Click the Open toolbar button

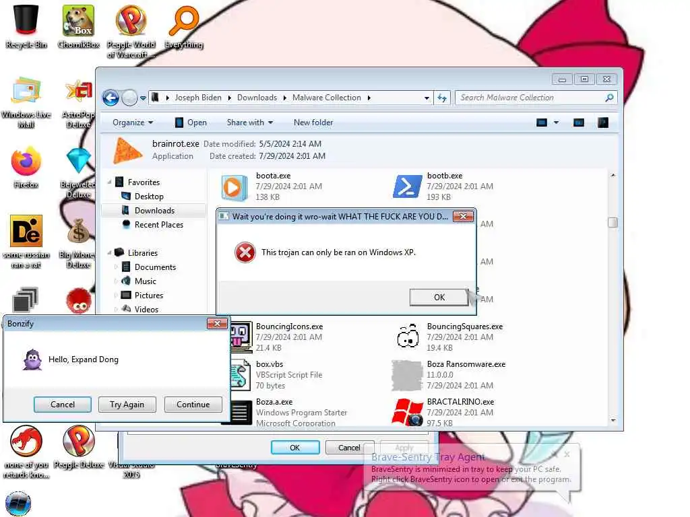(x=191, y=123)
